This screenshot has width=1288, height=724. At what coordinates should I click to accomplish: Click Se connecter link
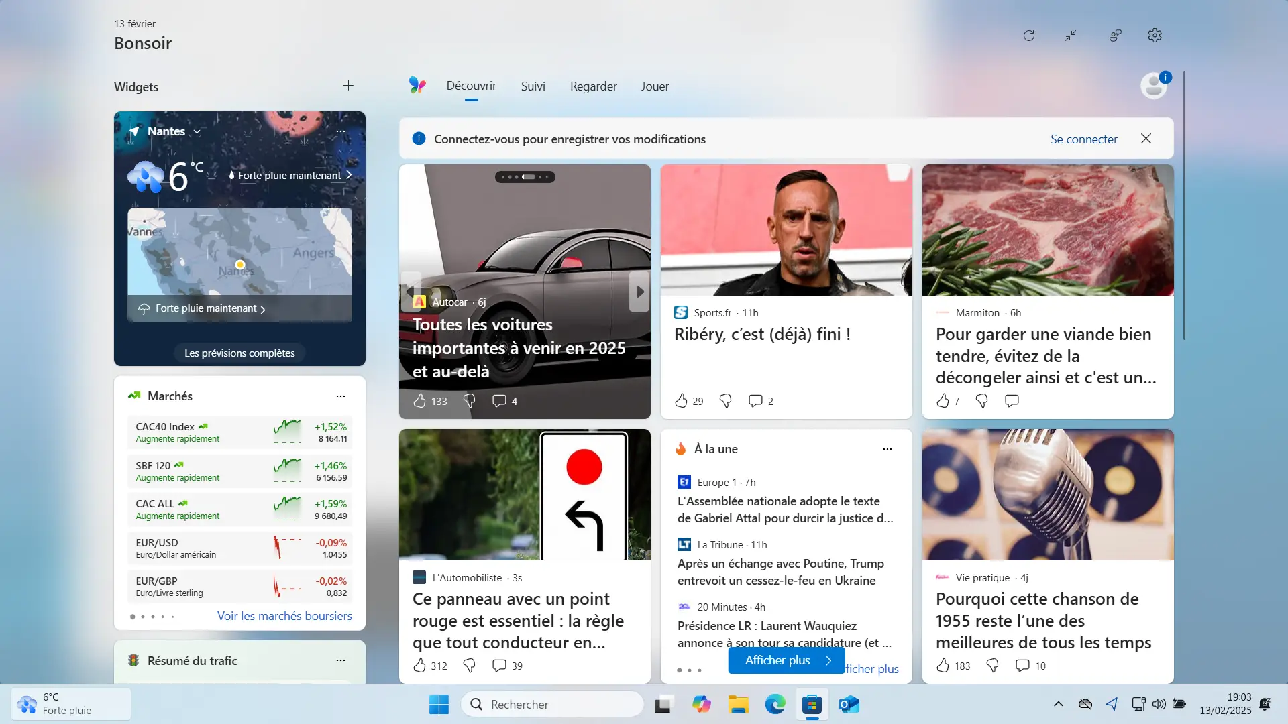(1084, 139)
